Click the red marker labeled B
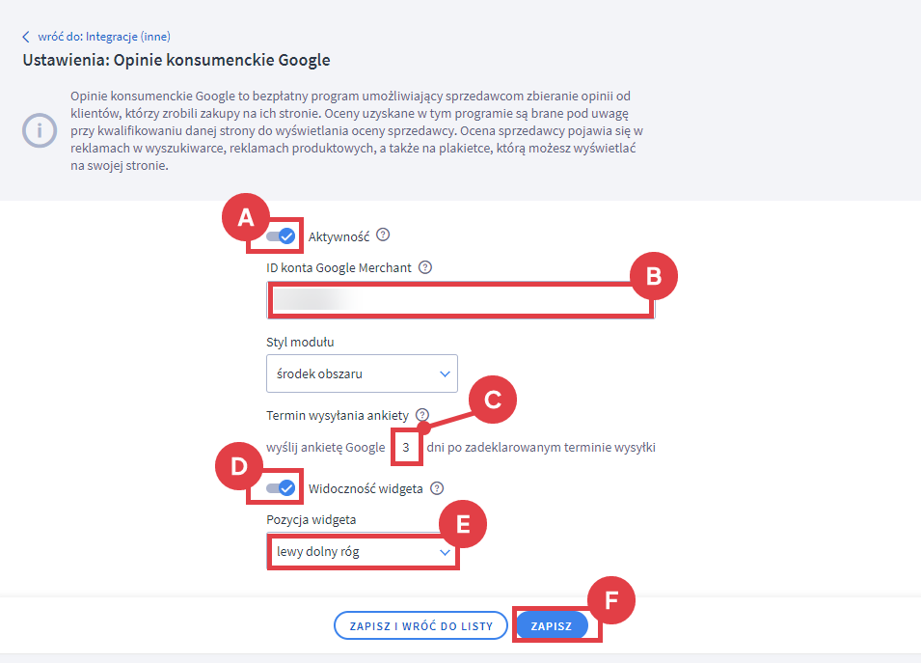Viewport: 921px width, 663px height. 655,276
